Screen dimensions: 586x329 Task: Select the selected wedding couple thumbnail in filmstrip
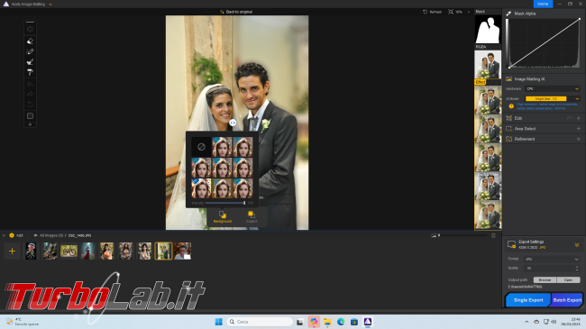(x=163, y=251)
